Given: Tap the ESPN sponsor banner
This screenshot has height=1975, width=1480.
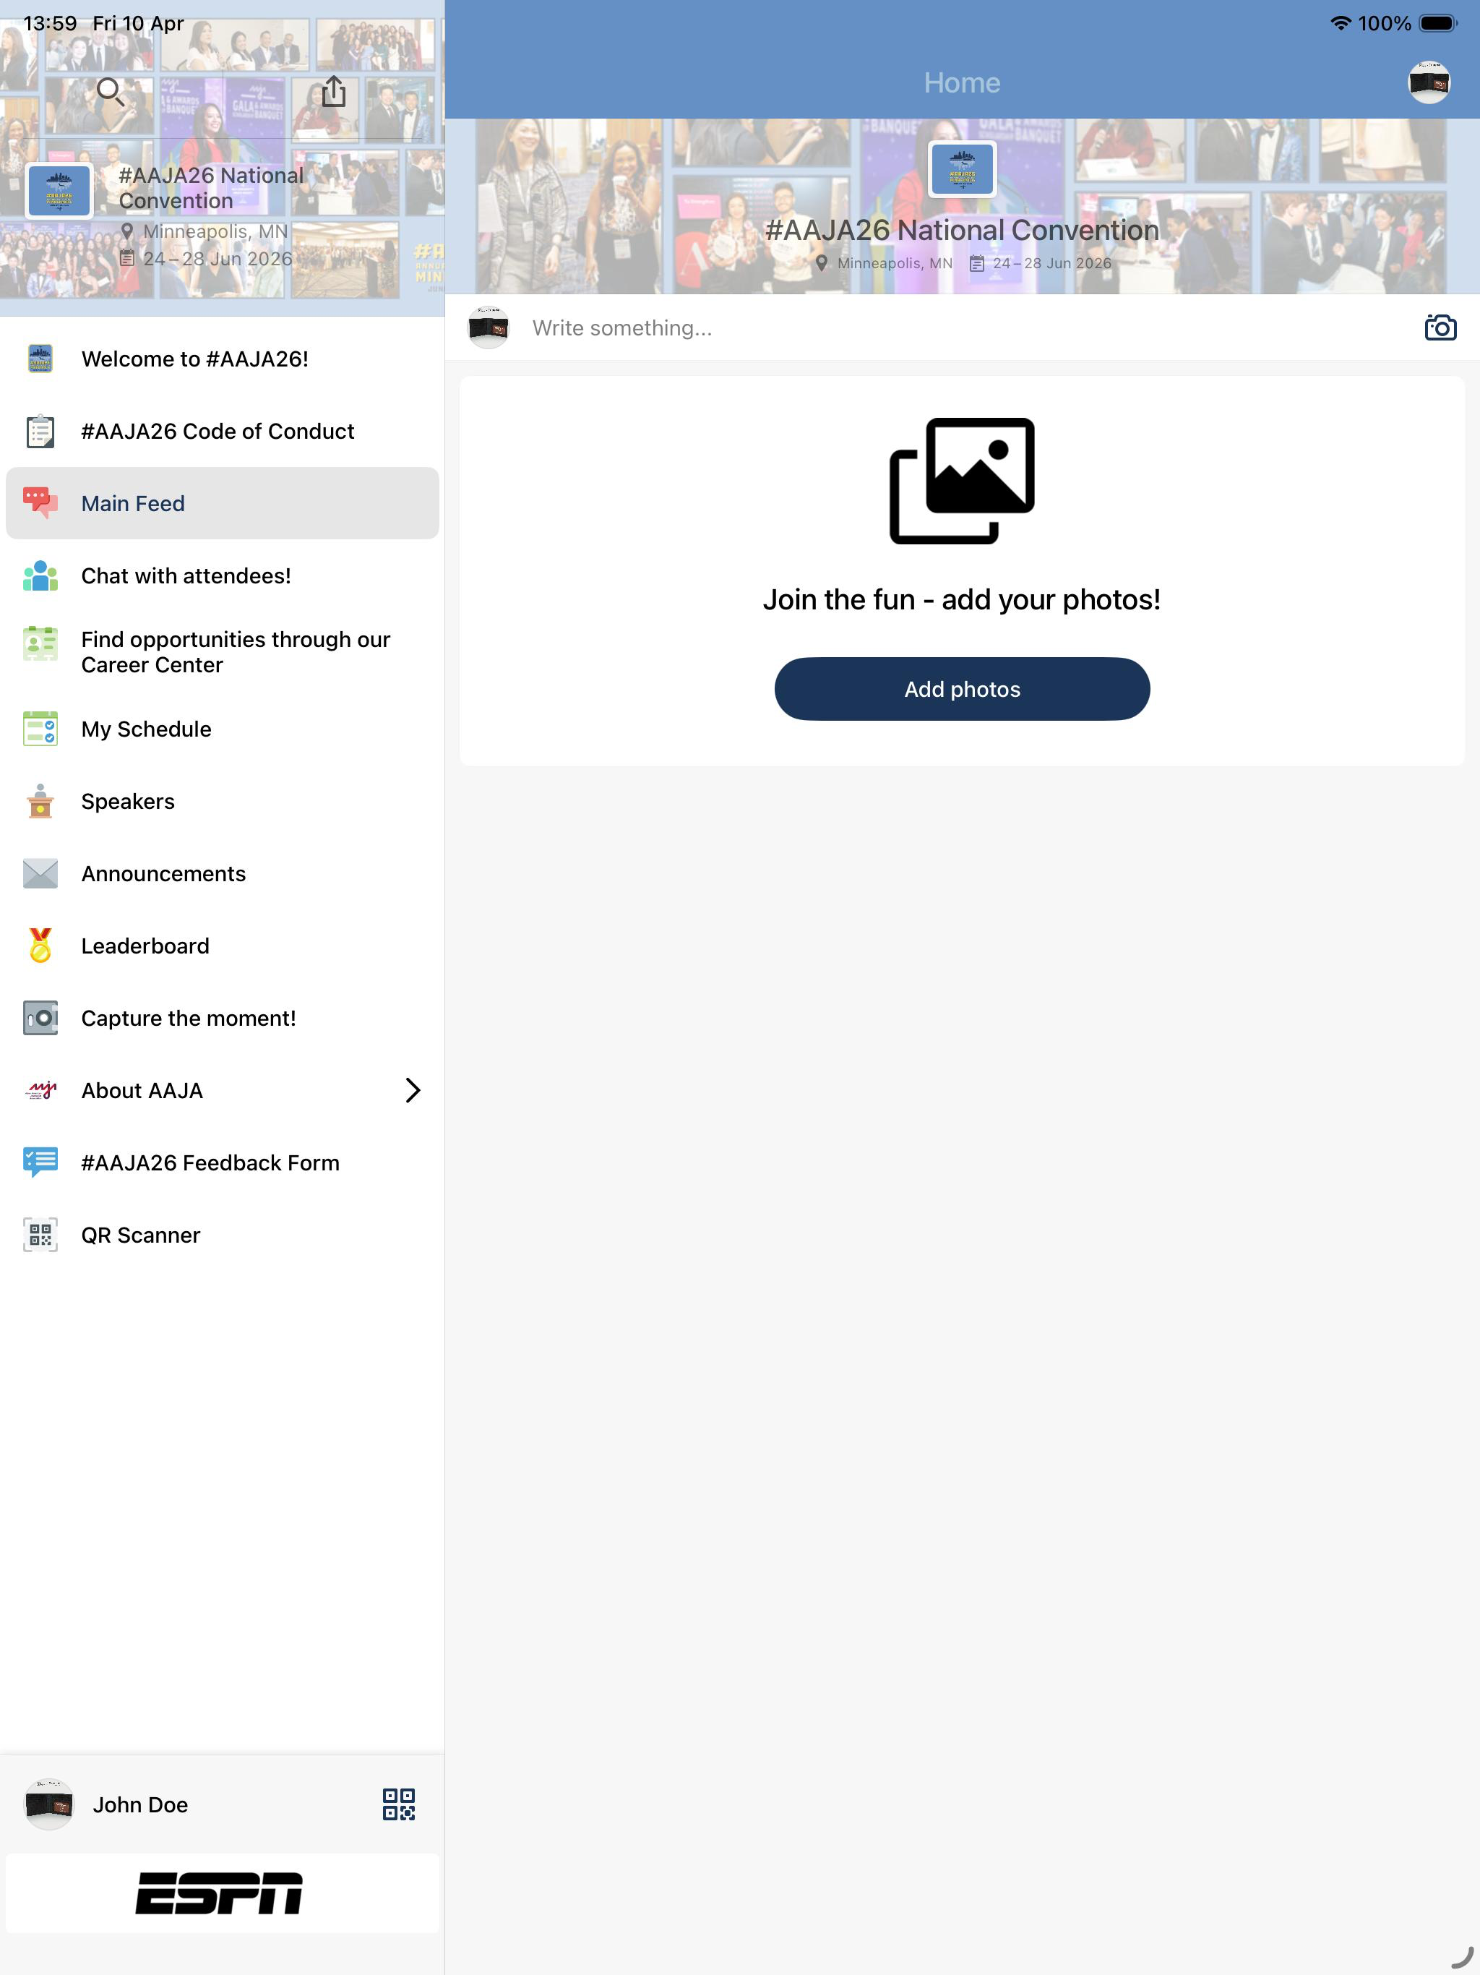Looking at the screenshot, I should (x=223, y=1893).
